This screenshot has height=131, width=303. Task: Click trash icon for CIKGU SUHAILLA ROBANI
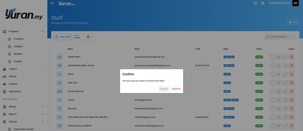click(292, 126)
